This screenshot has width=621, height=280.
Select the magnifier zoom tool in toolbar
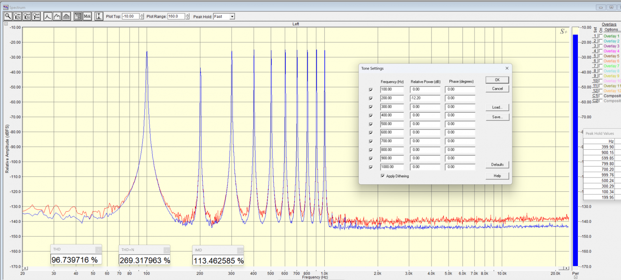[x=8, y=16]
